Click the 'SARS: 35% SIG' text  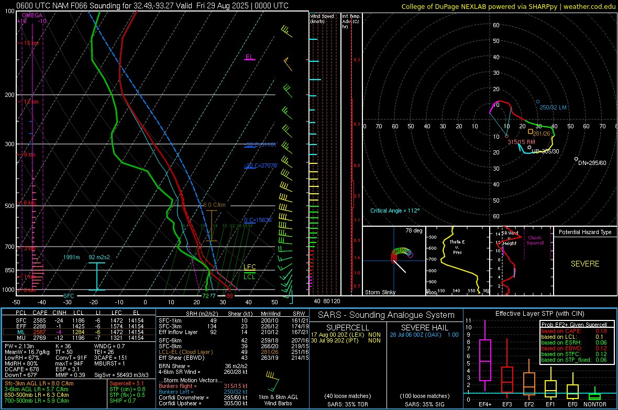point(424,404)
